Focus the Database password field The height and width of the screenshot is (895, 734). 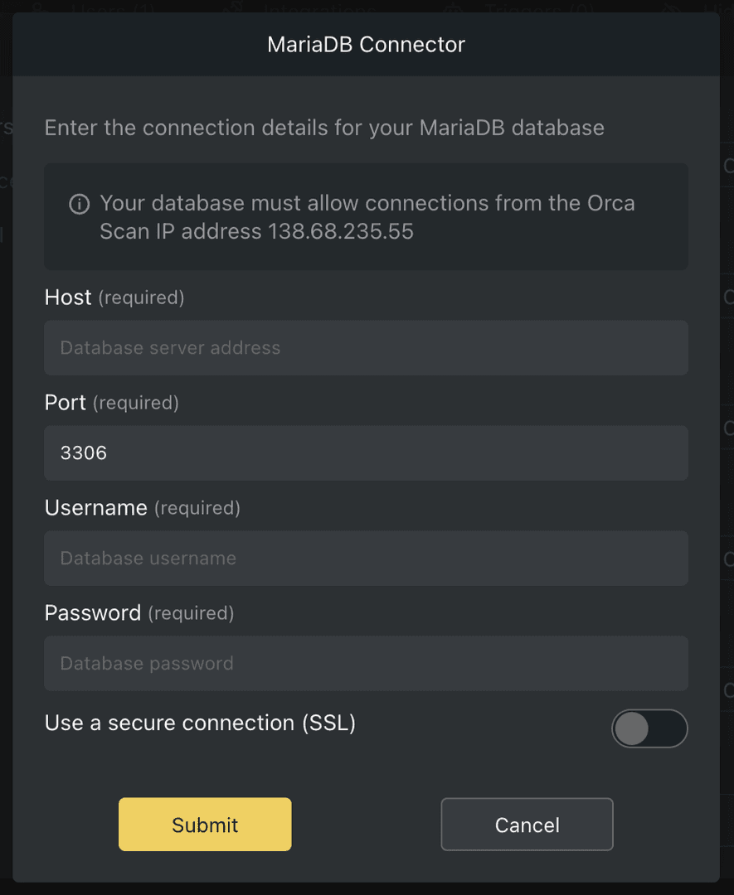click(366, 663)
